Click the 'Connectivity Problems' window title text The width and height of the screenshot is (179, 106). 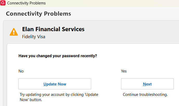pos(26,3)
